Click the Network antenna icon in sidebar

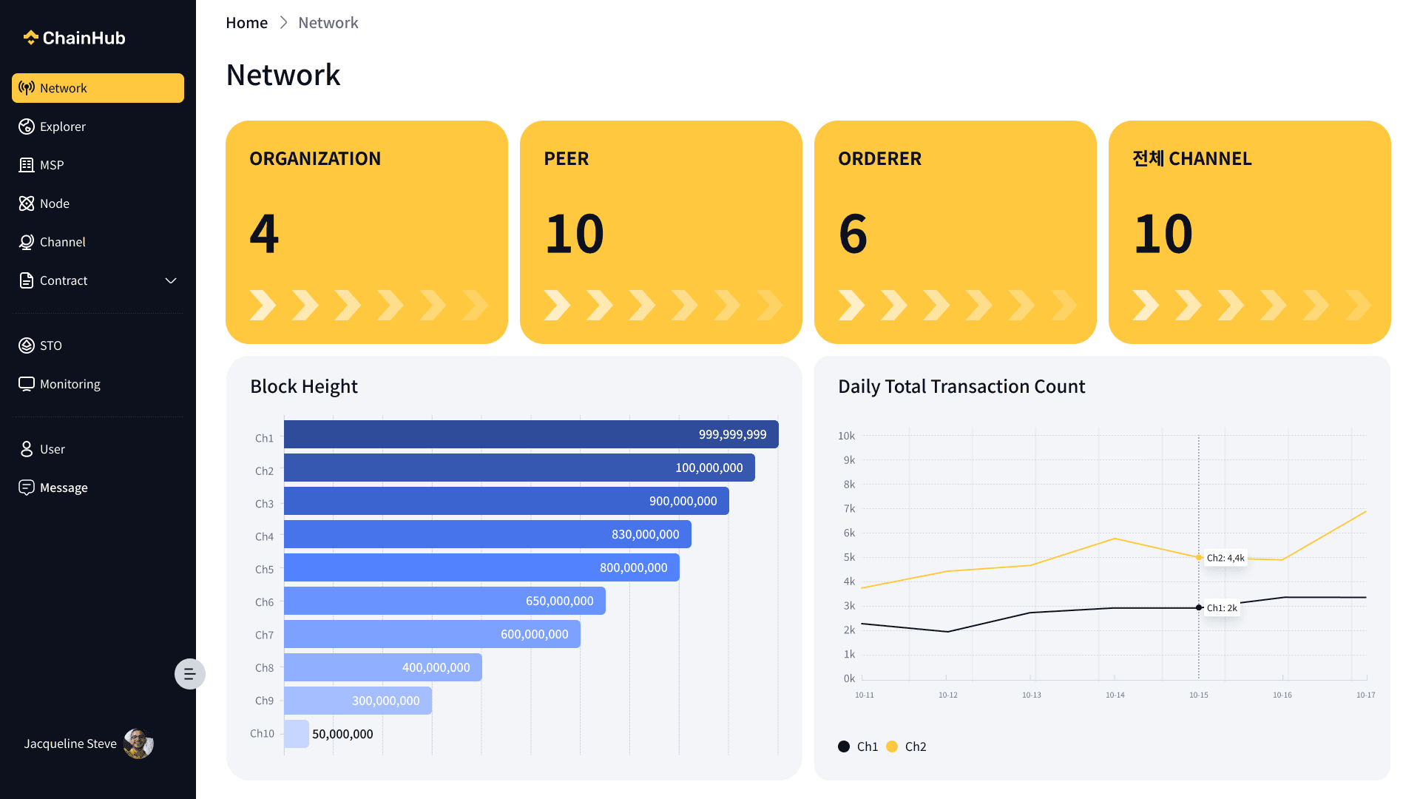27,88
